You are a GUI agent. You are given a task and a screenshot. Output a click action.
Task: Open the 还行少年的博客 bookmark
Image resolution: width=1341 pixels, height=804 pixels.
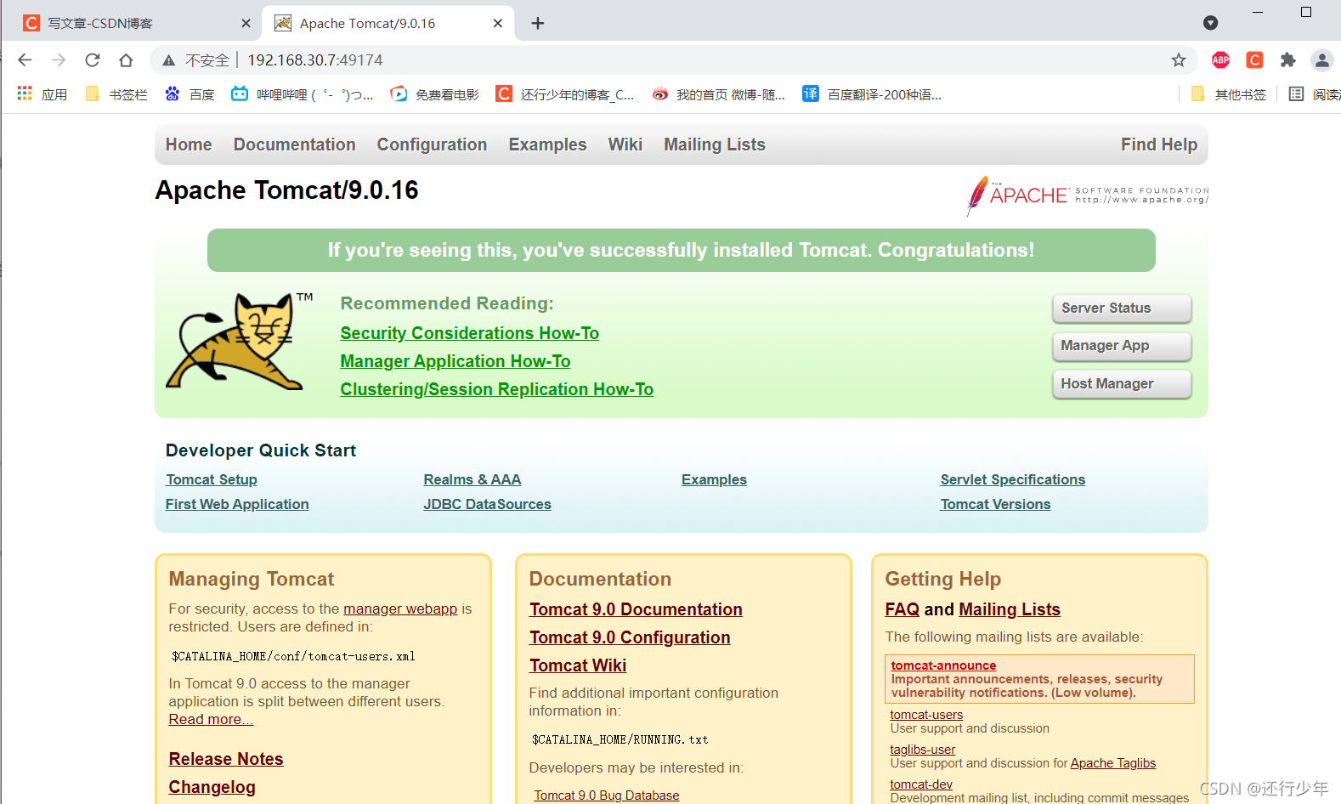(x=565, y=94)
